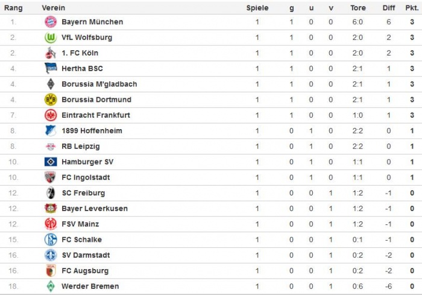
Task: Sort table by the Tore column header
Action: 357,8
